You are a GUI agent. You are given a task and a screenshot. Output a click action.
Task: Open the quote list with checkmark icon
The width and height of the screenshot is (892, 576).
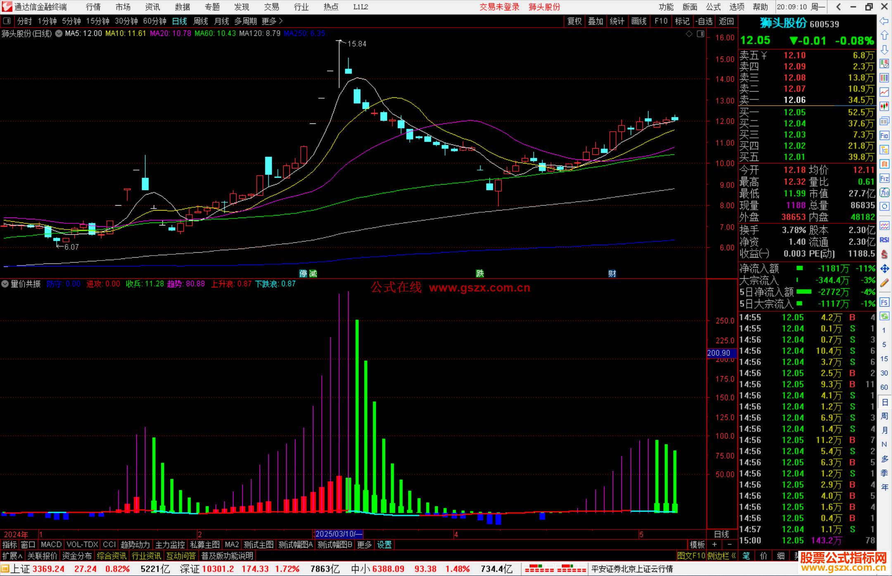click(x=884, y=64)
